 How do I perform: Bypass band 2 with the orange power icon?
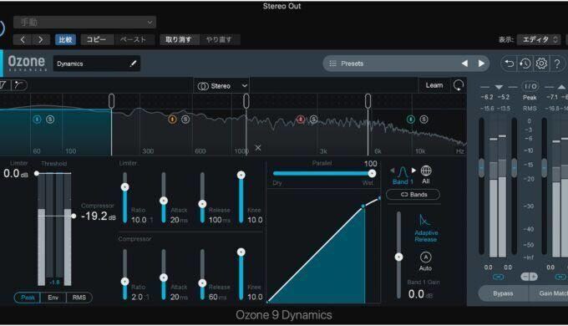pyautogui.click(x=172, y=120)
